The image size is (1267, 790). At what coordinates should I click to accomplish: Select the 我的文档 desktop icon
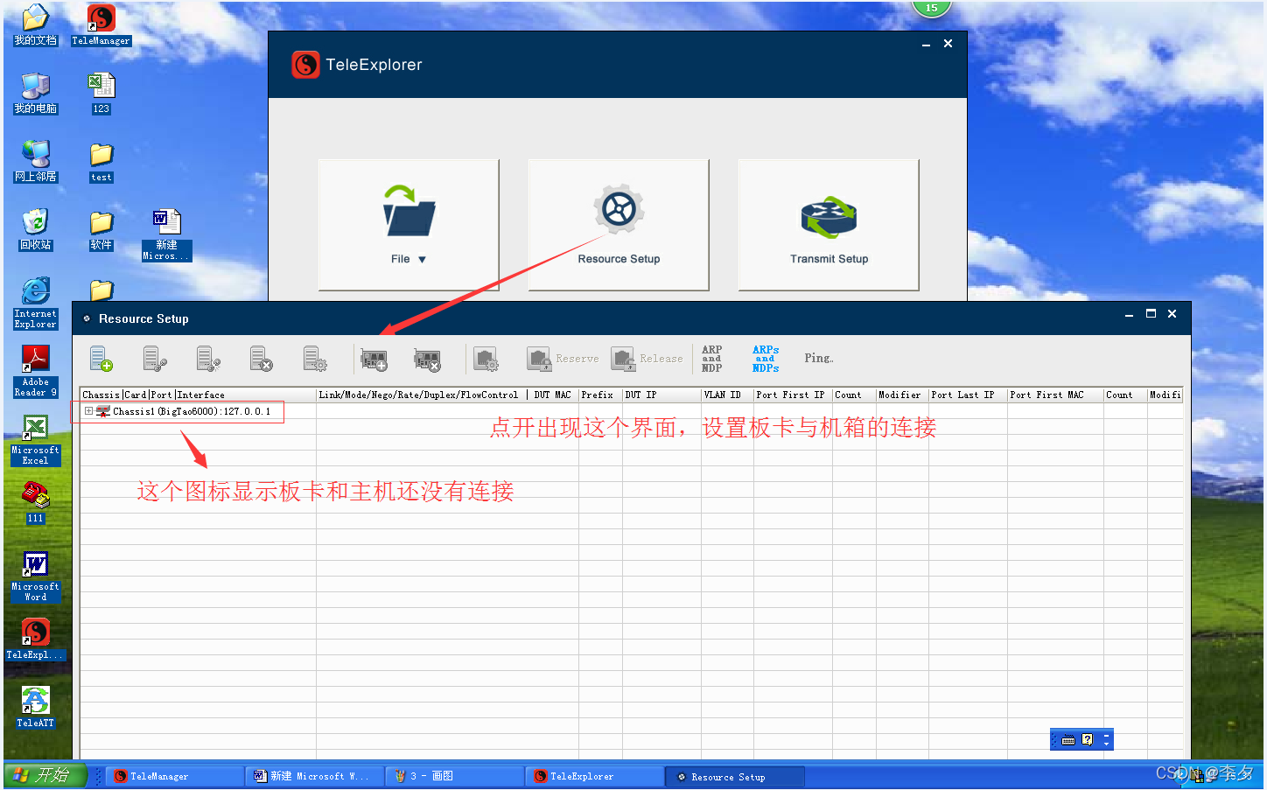(x=36, y=24)
